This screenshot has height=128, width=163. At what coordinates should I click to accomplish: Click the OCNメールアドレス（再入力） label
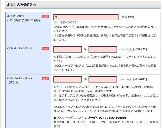20,80
